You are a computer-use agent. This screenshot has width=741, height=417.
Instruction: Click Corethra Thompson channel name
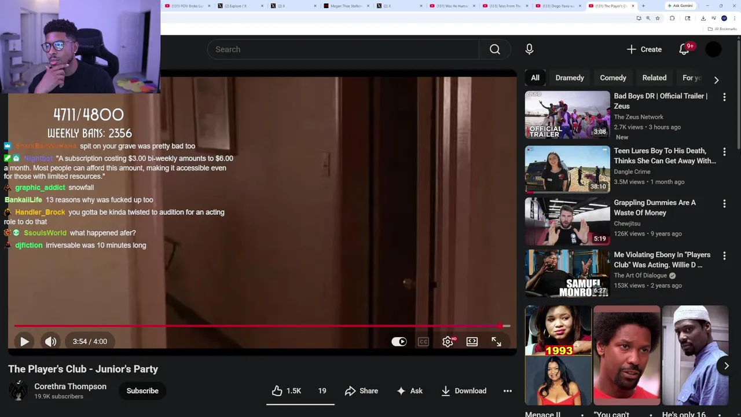pos(70,386)
